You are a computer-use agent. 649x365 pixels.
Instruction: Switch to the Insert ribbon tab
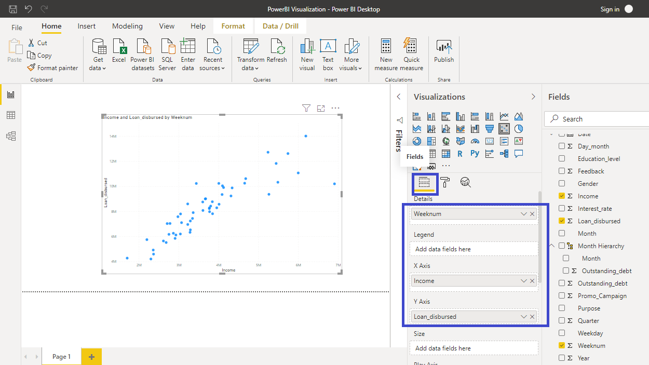[87, 26]
